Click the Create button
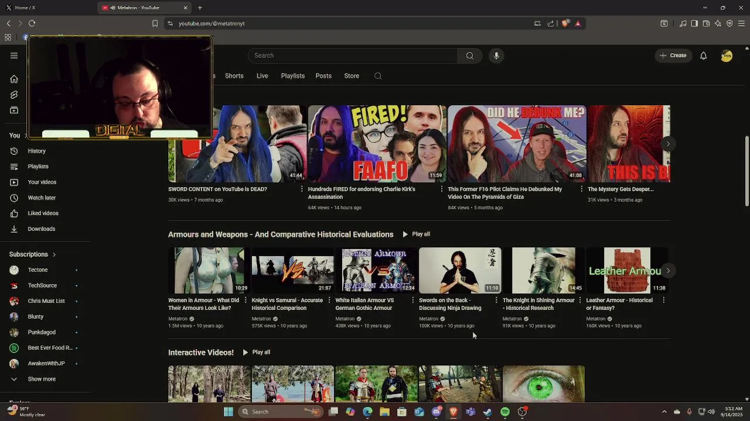The height and width of the screenshot is (421, 750). coord(673,56)
